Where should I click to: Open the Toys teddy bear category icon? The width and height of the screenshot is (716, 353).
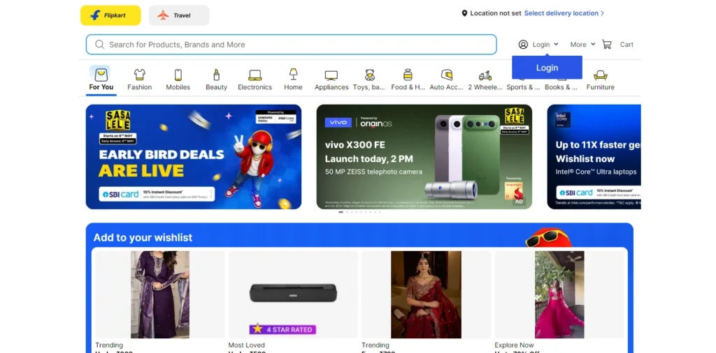(370, 75)
